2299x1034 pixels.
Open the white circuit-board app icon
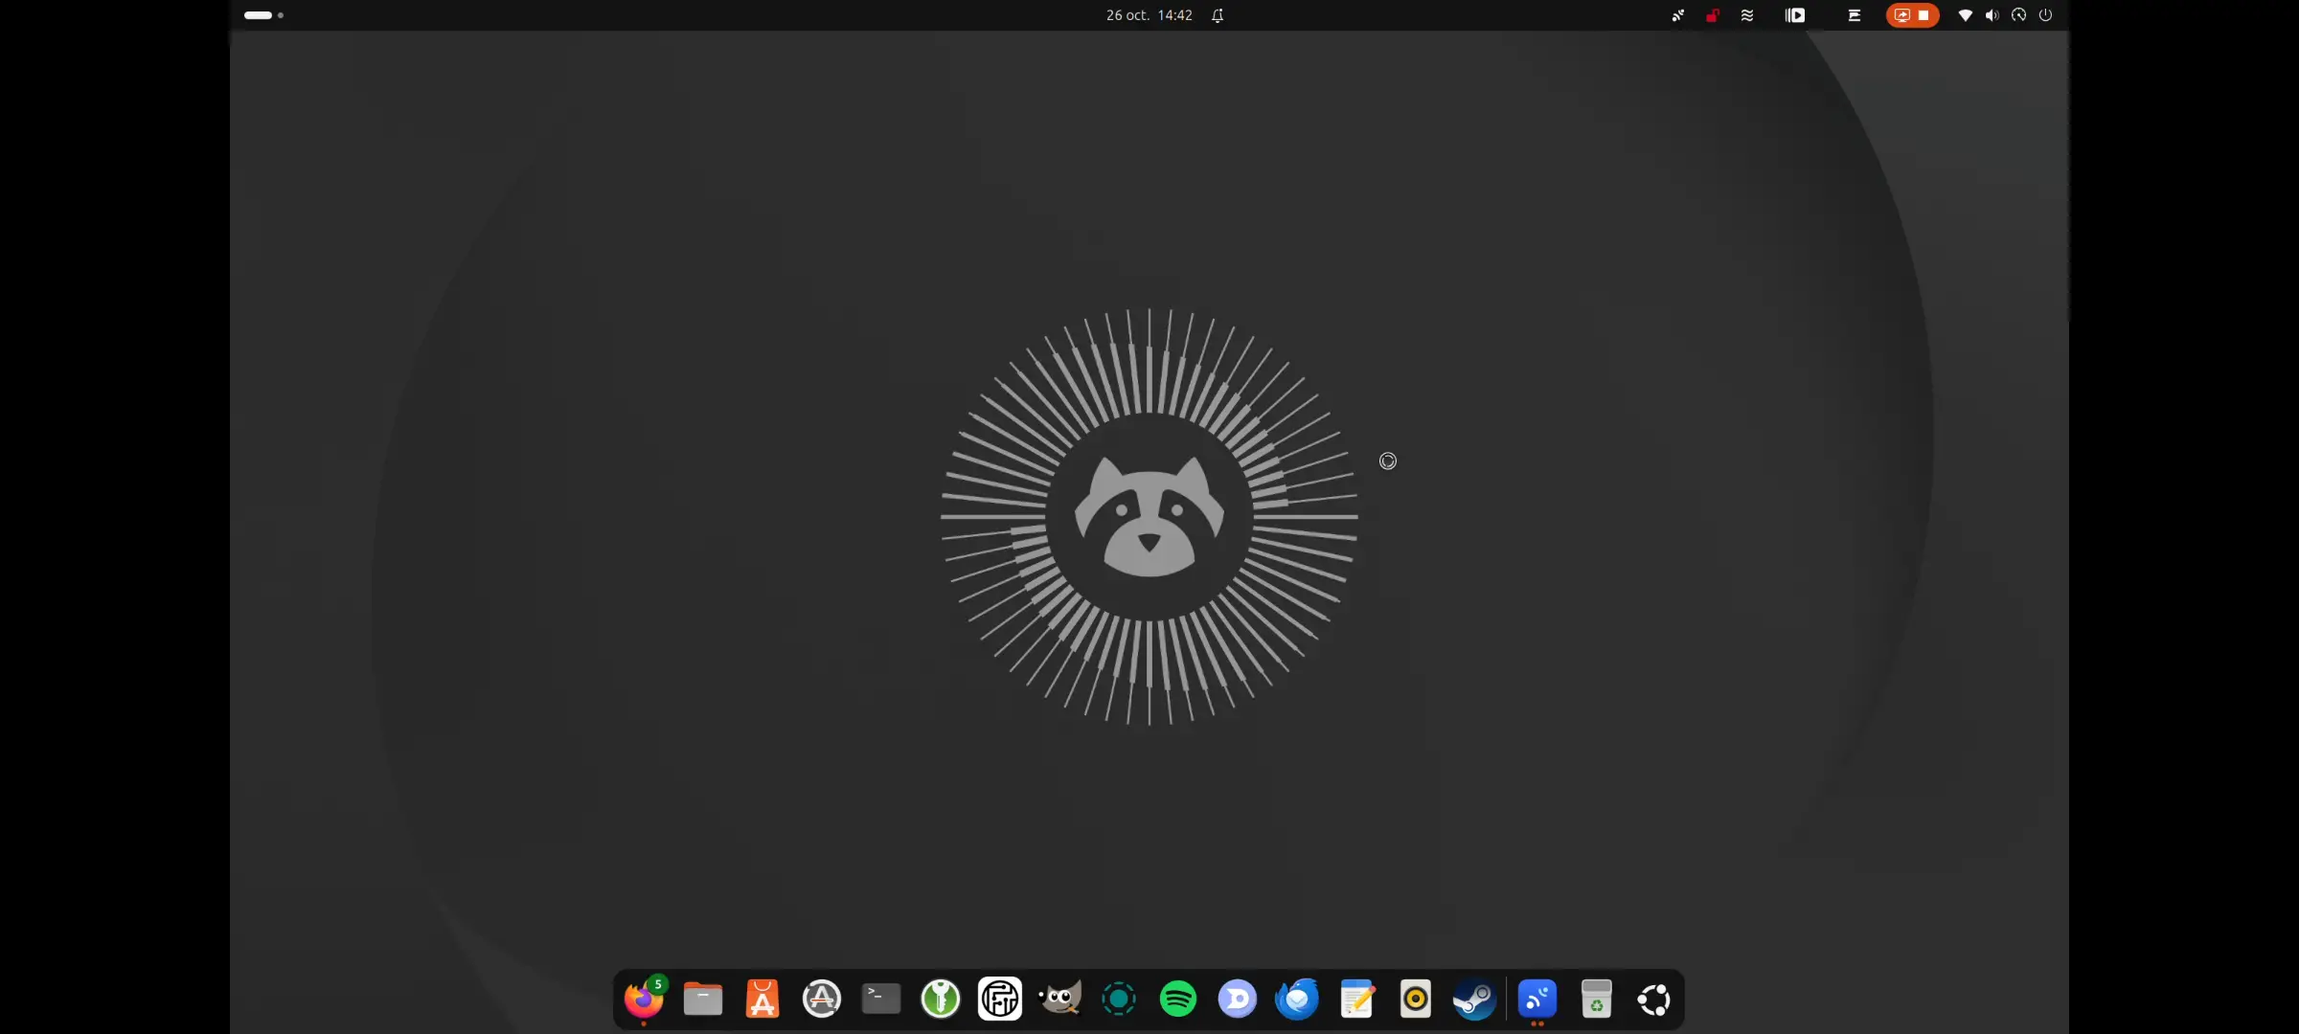[1000, 1000]
